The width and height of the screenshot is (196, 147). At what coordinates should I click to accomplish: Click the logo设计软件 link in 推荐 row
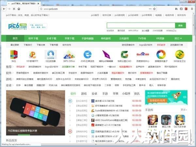click(52, 67)
